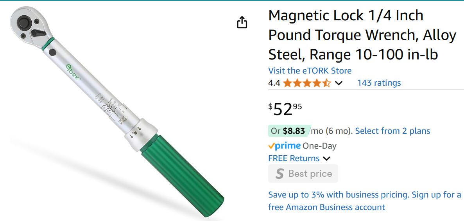The height and width of the screenshot is (221, 464).
Task: Visit the eTORK Store link
Action: pyautogui.click(x=310, y=71)
